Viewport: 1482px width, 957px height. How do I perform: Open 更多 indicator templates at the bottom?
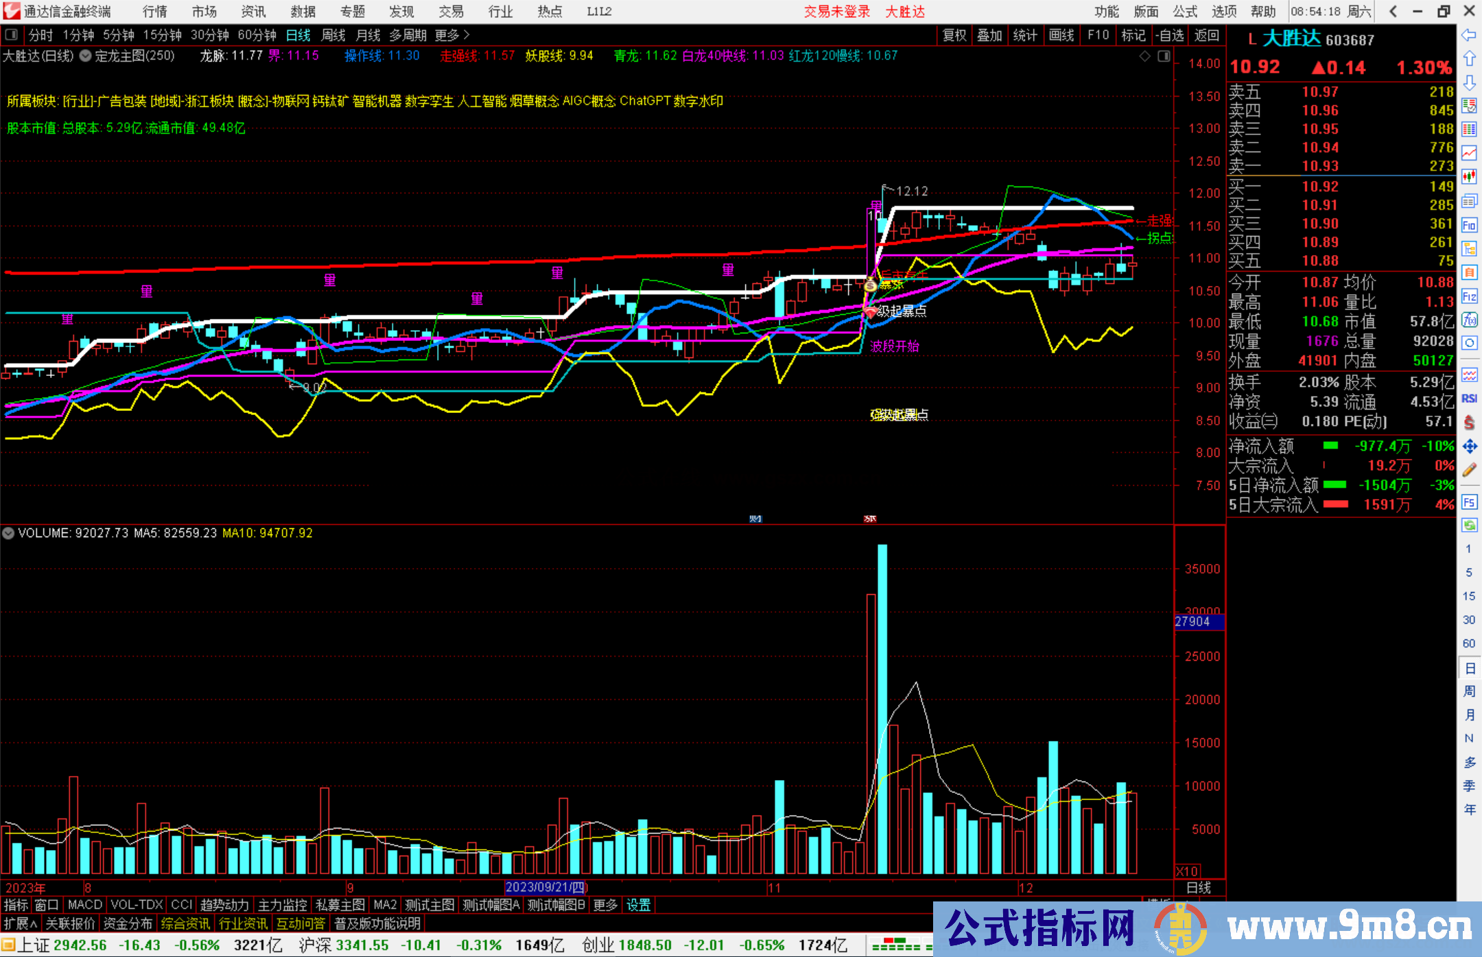point(605,905)
